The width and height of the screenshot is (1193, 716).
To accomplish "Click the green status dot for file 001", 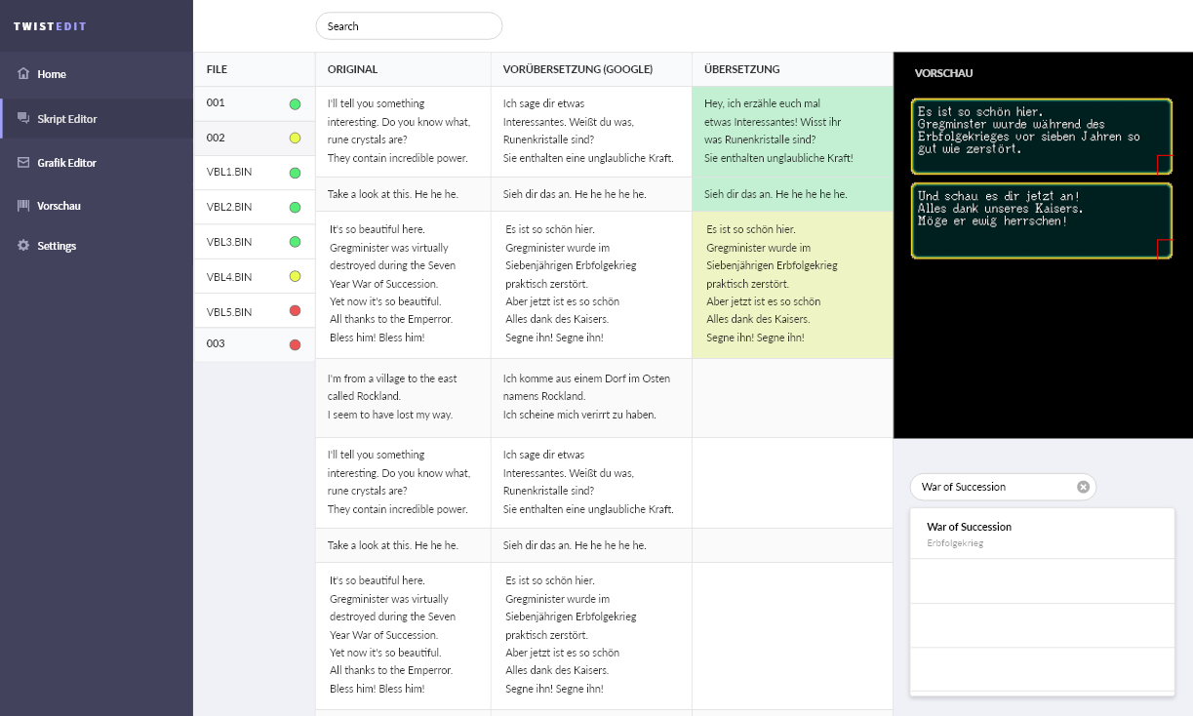I will point(295,103).
